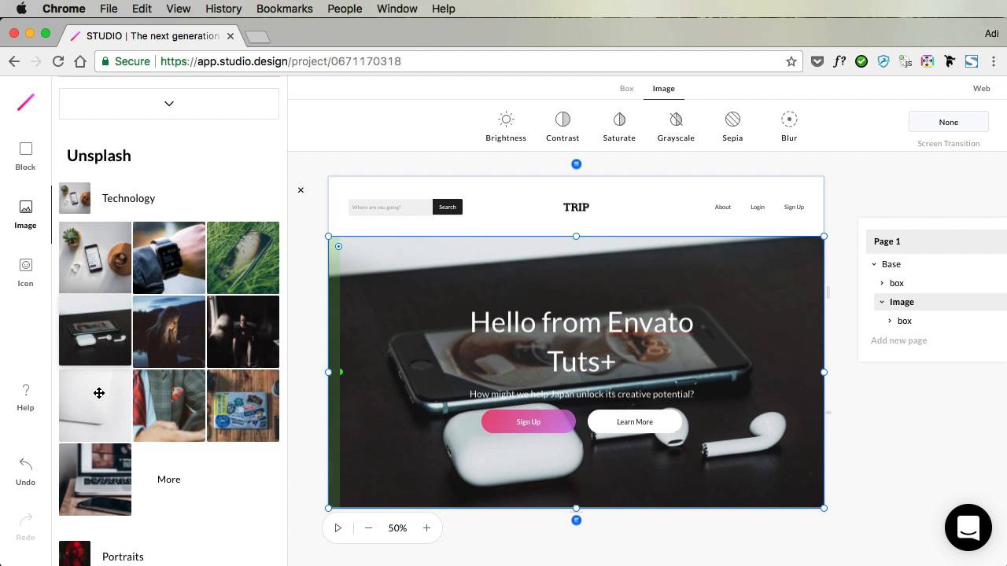Switch to the Image tab
Viewport: 1007px width, 566px height.
(x=664, y=89)
